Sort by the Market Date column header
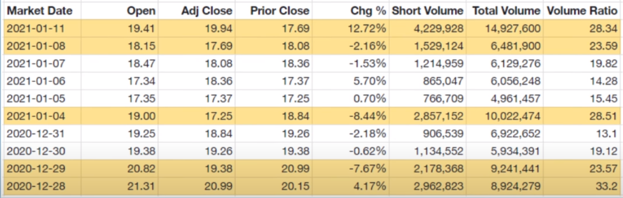Screen dimensions: 623x198 point(39,11)
